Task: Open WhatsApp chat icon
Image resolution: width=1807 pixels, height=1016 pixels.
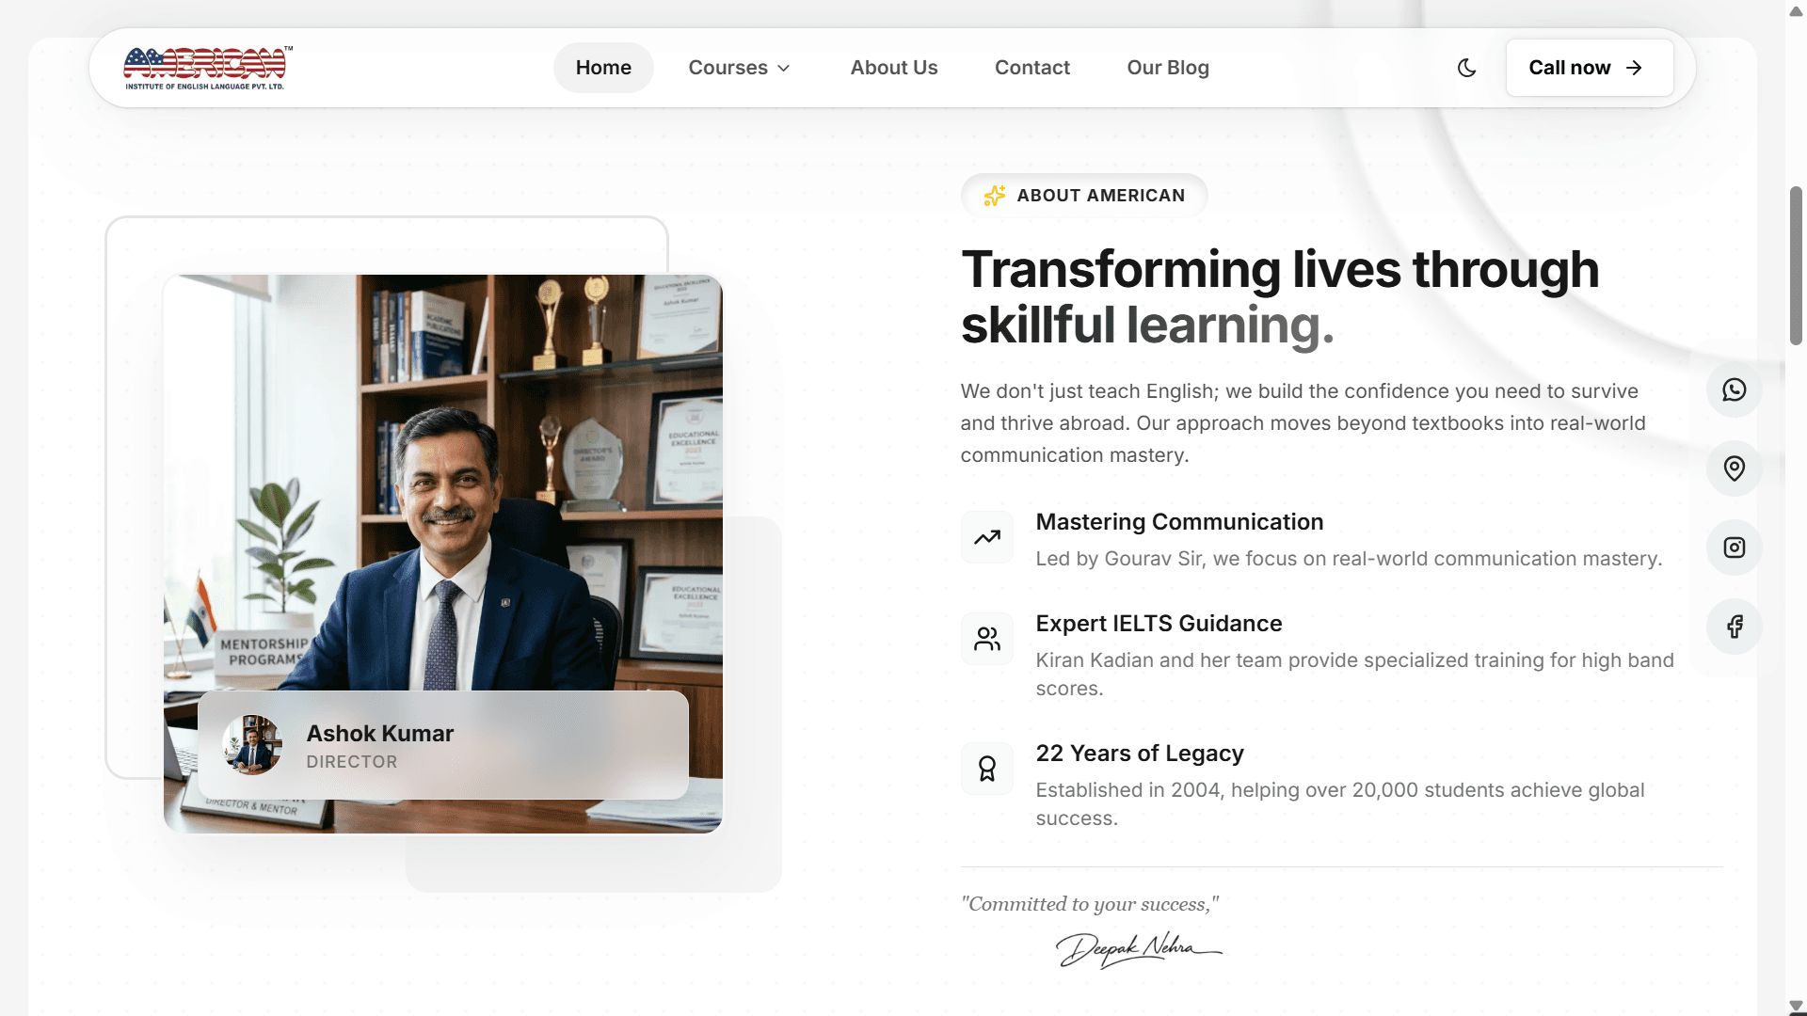Action: [x=1734, y=389]
